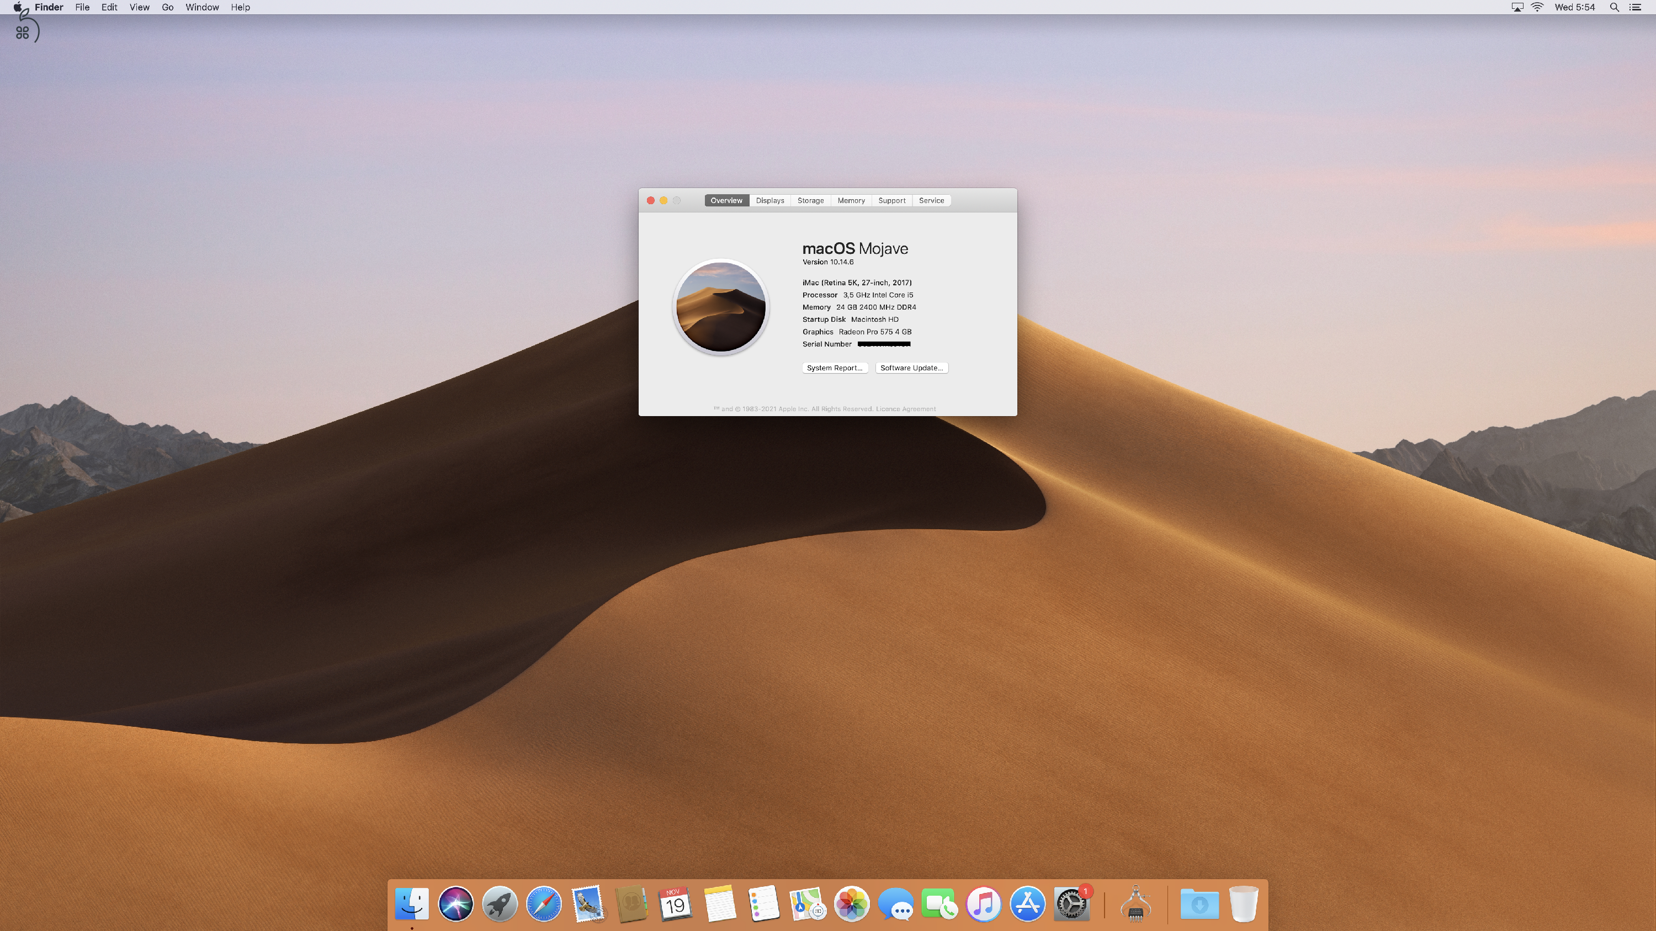The image size is (1656, 931).
Task: Open the Go menu
Action: [x=167, y=7]
